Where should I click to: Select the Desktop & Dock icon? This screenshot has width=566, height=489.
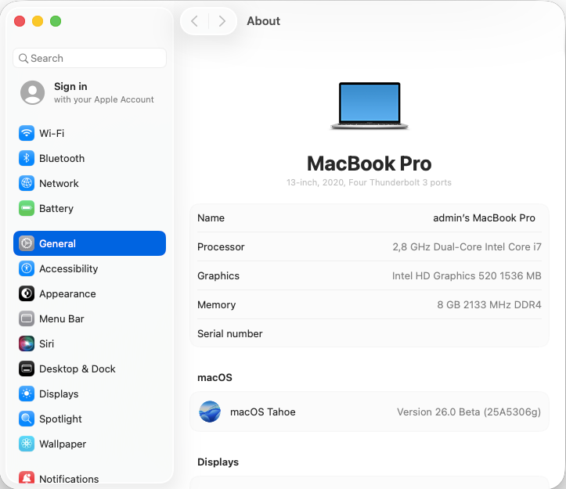click(27, 369)
